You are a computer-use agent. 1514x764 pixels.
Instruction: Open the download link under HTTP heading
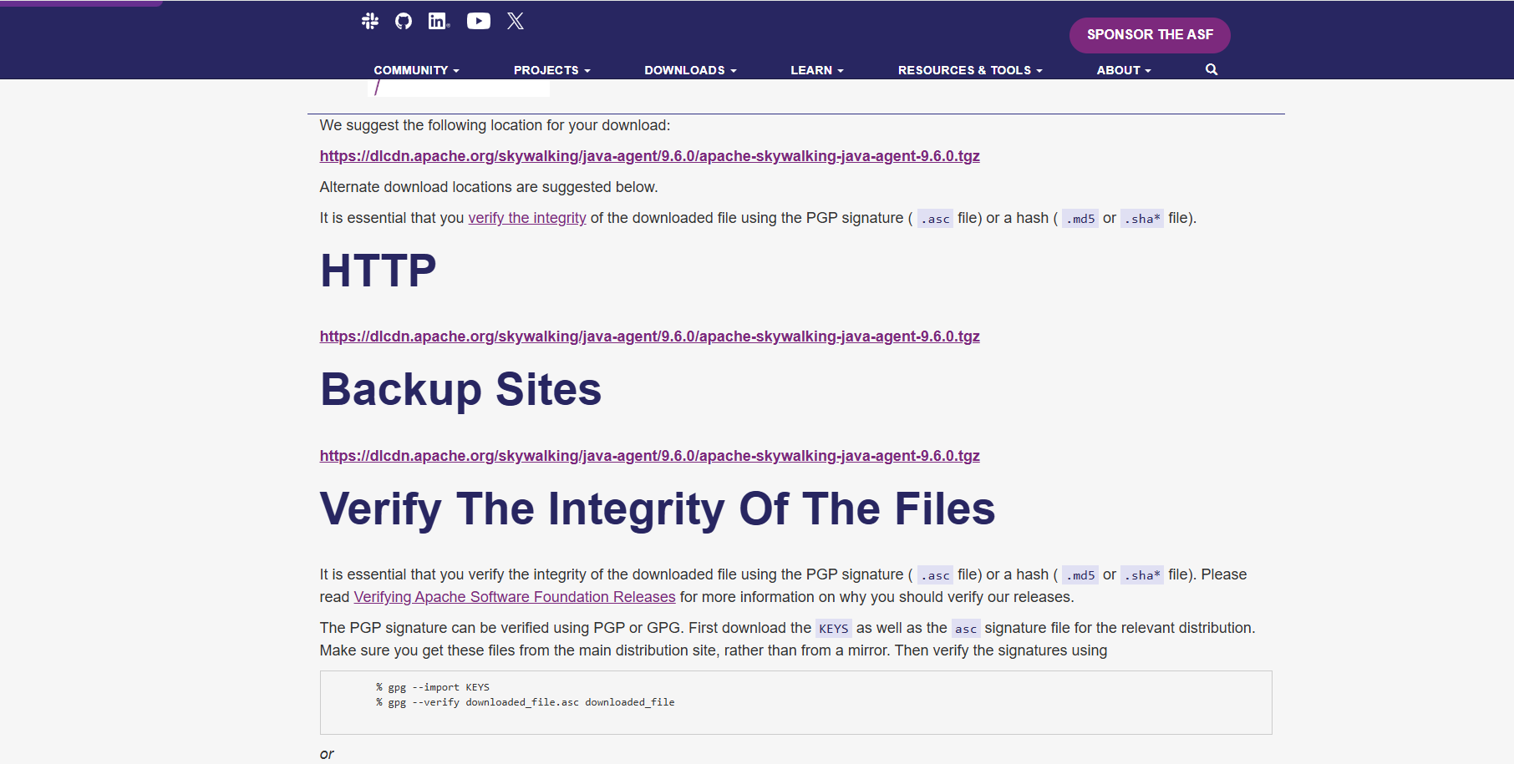pyautogui.click(x=649, y=336)
